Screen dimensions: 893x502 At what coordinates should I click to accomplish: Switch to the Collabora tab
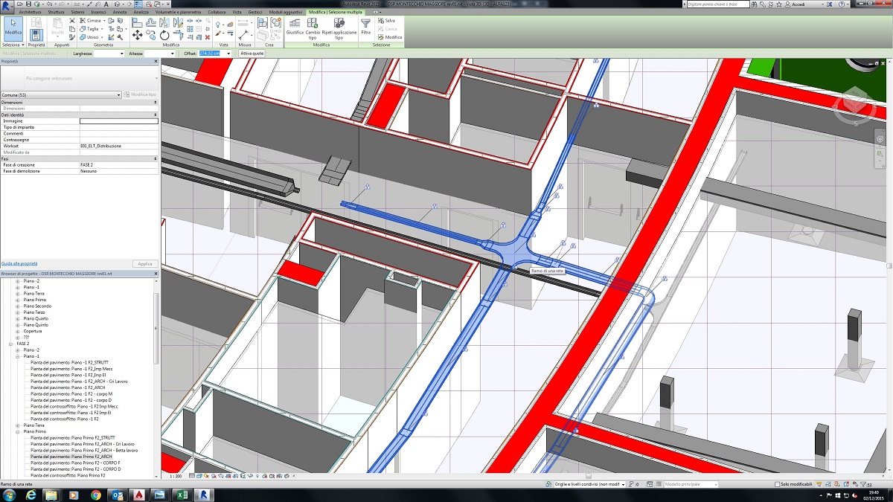(217, 13)
